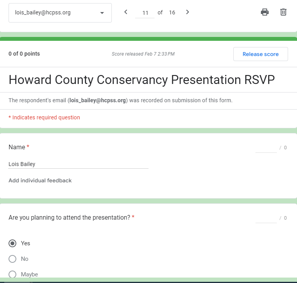
Task: Click the total response count 16
Action: [x=172, y=12]
